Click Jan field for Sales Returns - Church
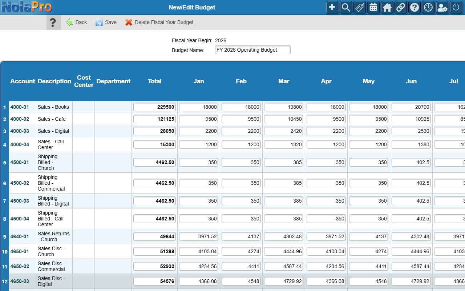 199,236
